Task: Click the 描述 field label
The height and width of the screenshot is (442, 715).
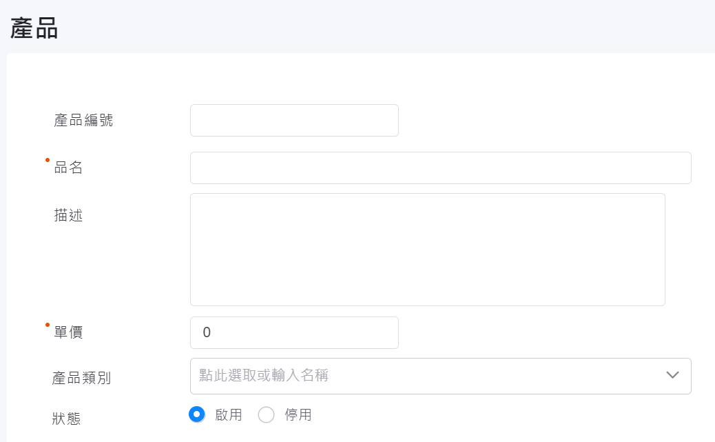Action: [68, 216]
